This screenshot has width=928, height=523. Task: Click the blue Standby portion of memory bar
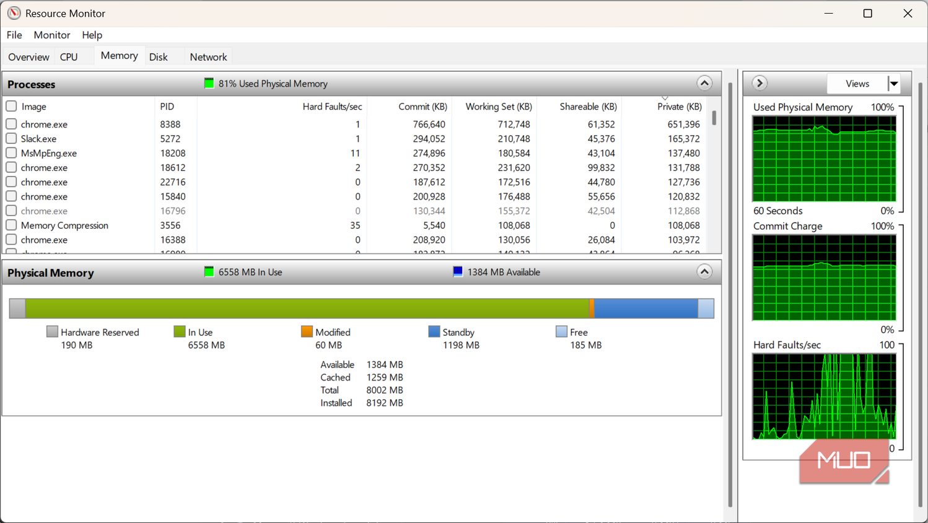pyautogui.click(x=646, y=308)
